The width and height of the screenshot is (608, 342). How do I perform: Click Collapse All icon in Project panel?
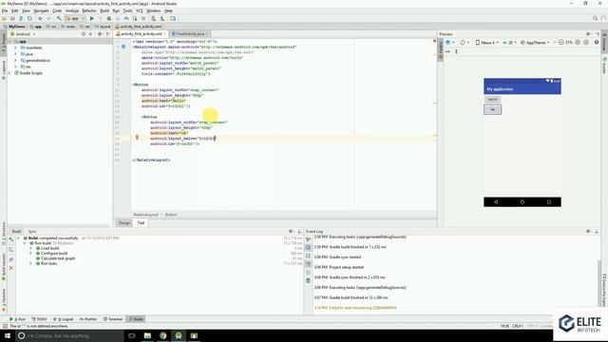90,34
